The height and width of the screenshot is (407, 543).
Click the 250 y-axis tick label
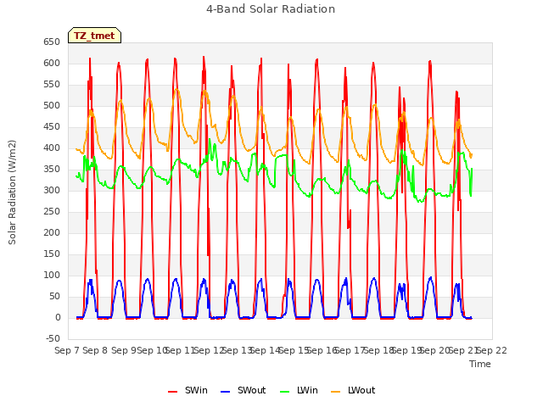52,212
